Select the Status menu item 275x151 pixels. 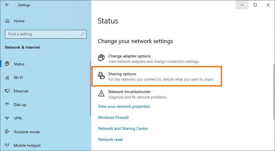[19, 64]
